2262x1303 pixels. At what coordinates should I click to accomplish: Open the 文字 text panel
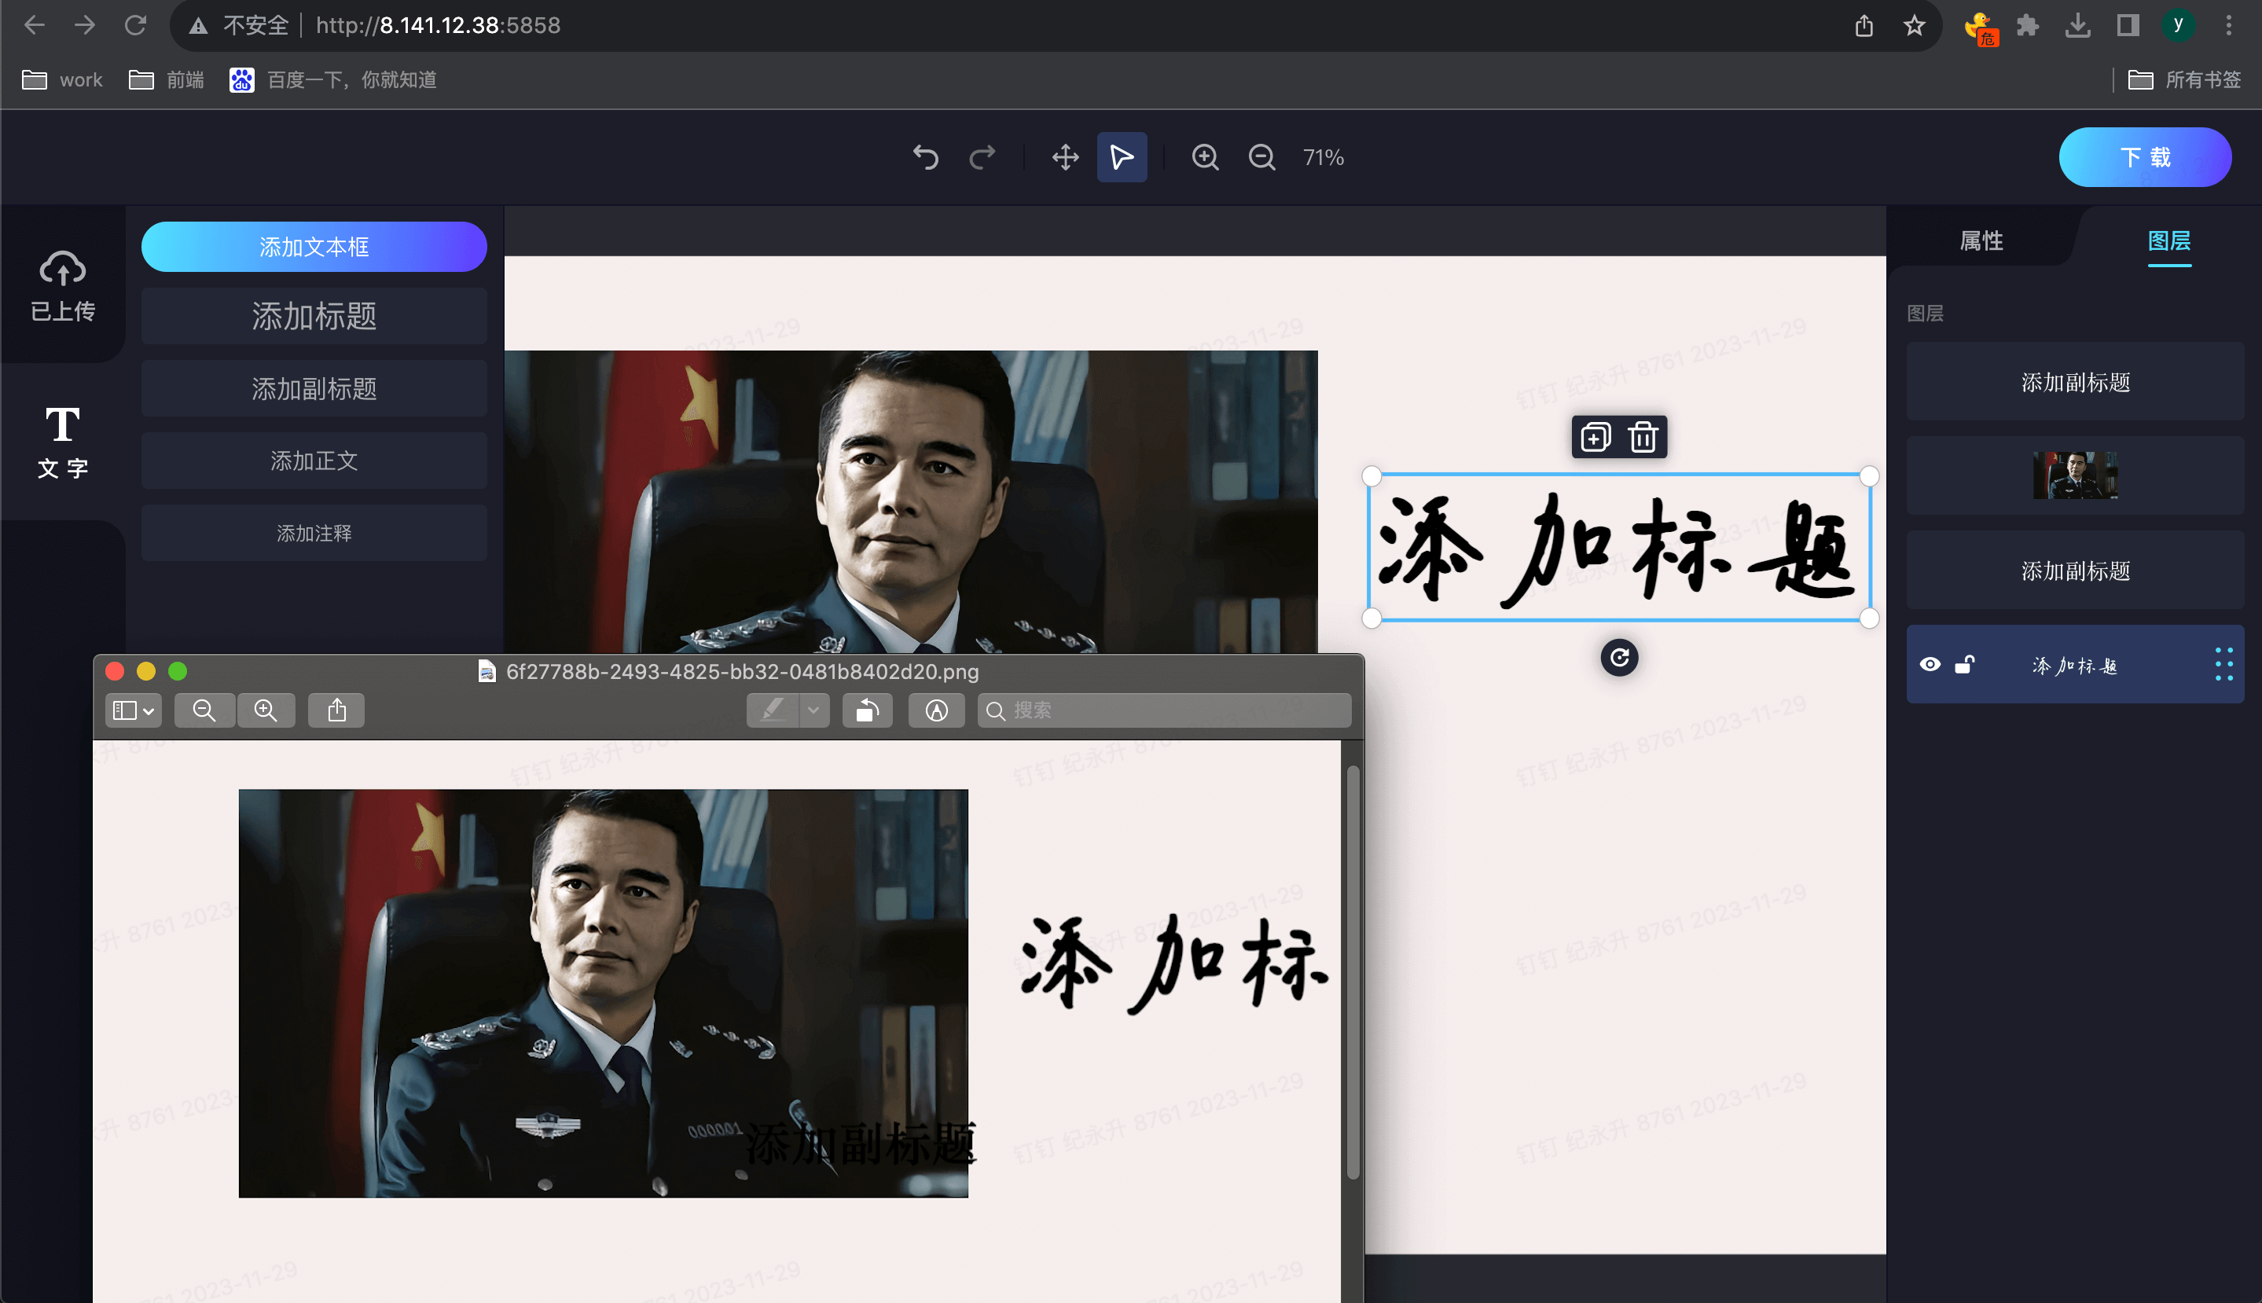click(x=63, y=441)
